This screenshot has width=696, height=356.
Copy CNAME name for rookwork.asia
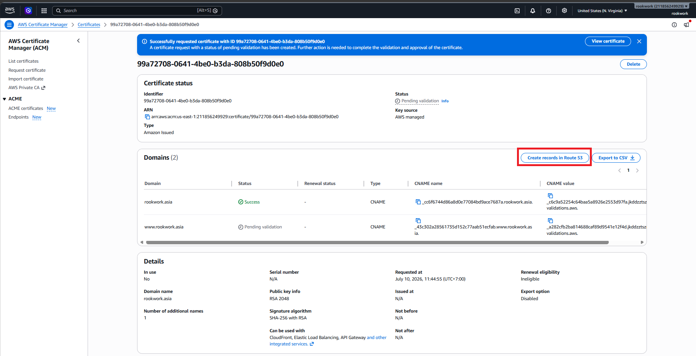(418, 202)
